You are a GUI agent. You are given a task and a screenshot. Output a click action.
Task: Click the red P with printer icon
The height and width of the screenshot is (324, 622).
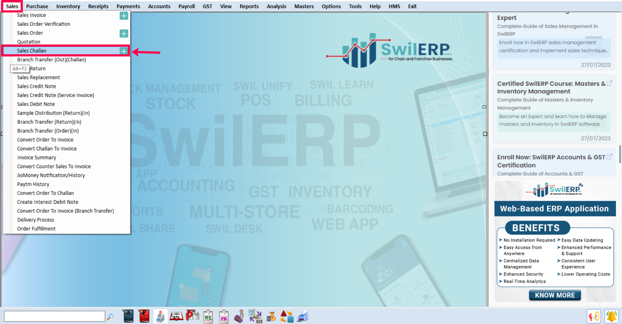coord(192,316)
